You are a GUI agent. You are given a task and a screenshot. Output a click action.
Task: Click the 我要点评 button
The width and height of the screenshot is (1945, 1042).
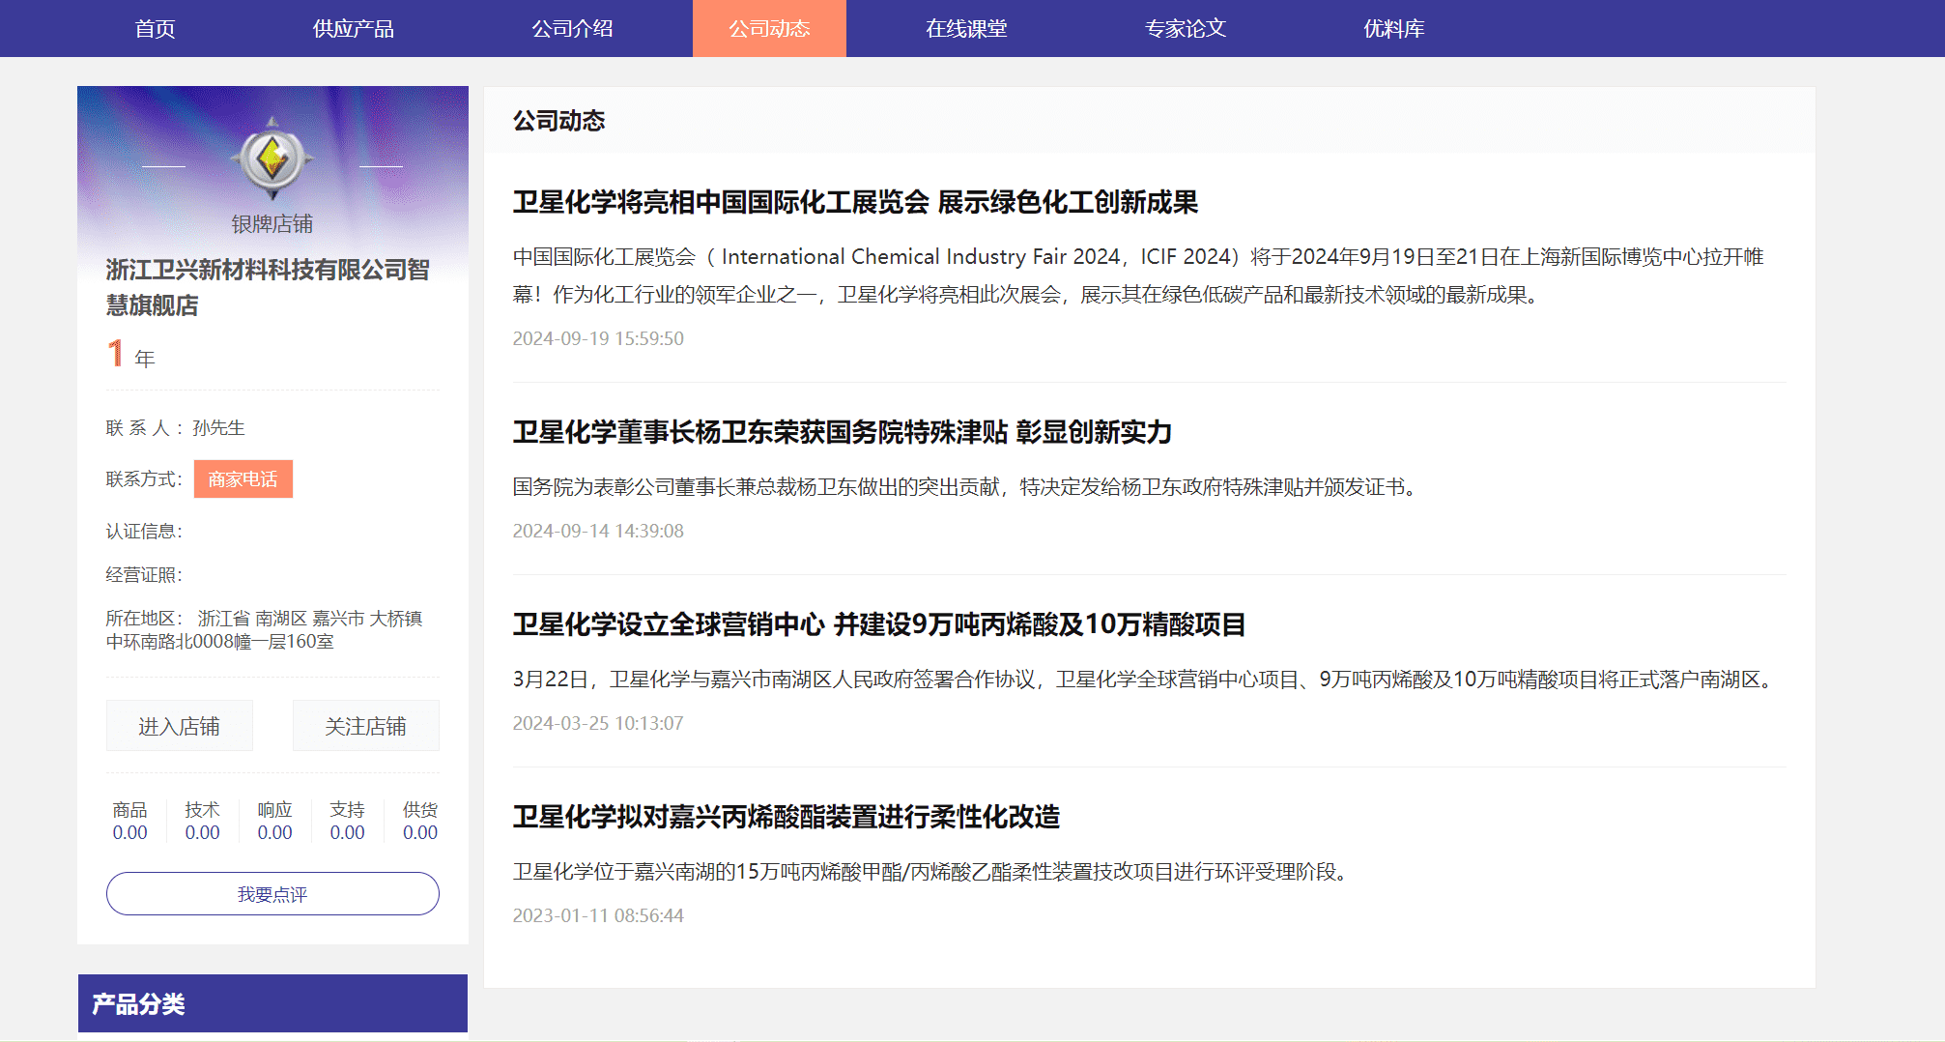[272, 894]
